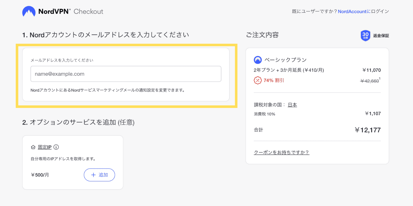Image resolution: width=413 pixels, height=206 pixels.
Task: Click the 返金保証 guarantee label
Action: (381, 36)
